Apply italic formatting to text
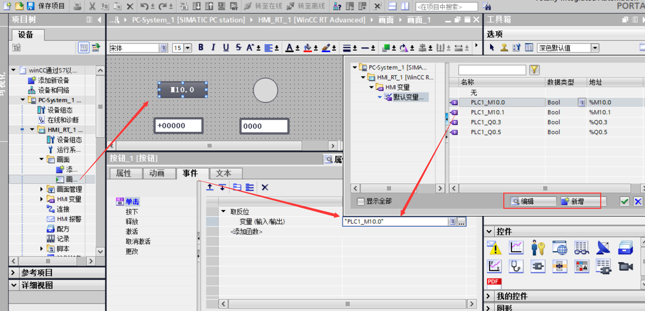 point(213,48)
